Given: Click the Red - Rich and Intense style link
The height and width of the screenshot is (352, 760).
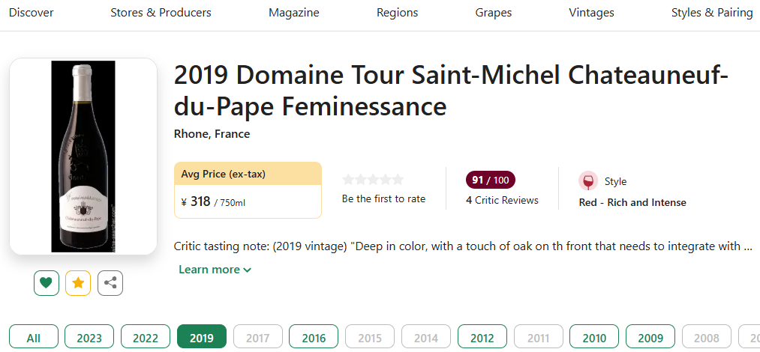Looking at the screenshot, I should pyautogui.click(x=632, y=203).
